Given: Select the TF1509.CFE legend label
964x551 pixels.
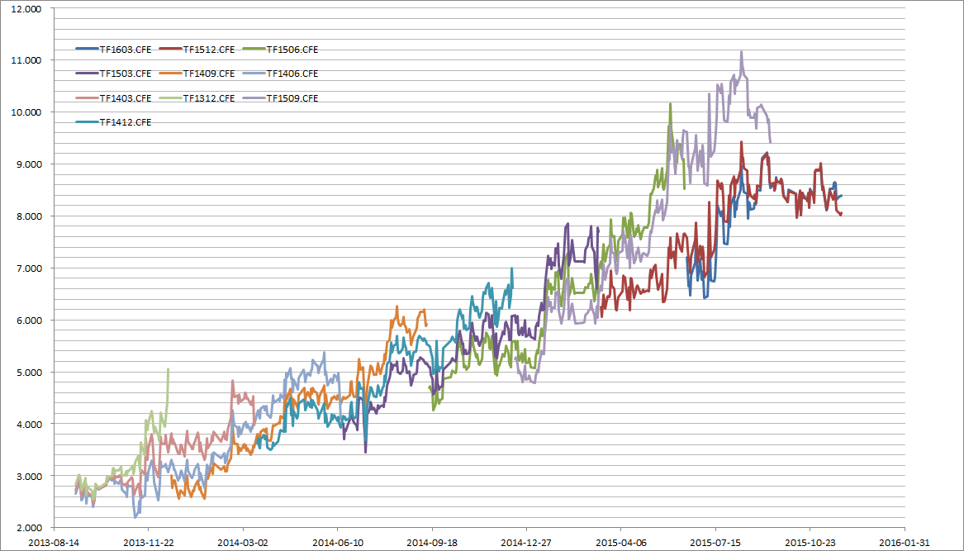Looking at the screenshot, I should [292, 98].
